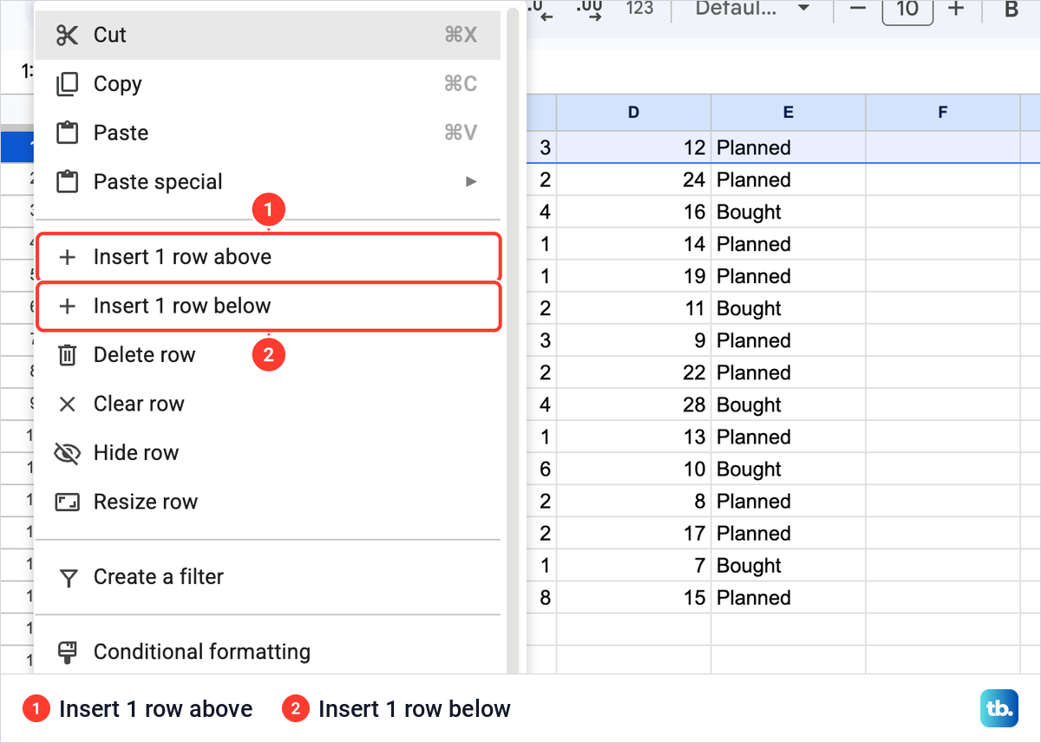1041x743 pixels.
Task: Click the Planned cell beside value 19
Action: click(x=788, y=276)
